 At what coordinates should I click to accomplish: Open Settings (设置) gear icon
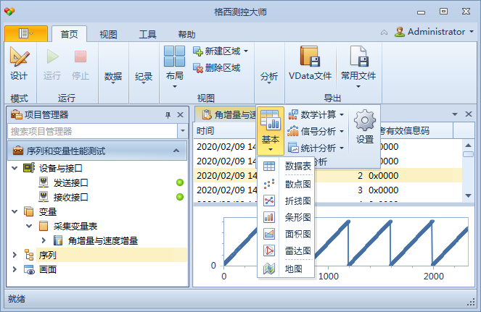point(365,120)
